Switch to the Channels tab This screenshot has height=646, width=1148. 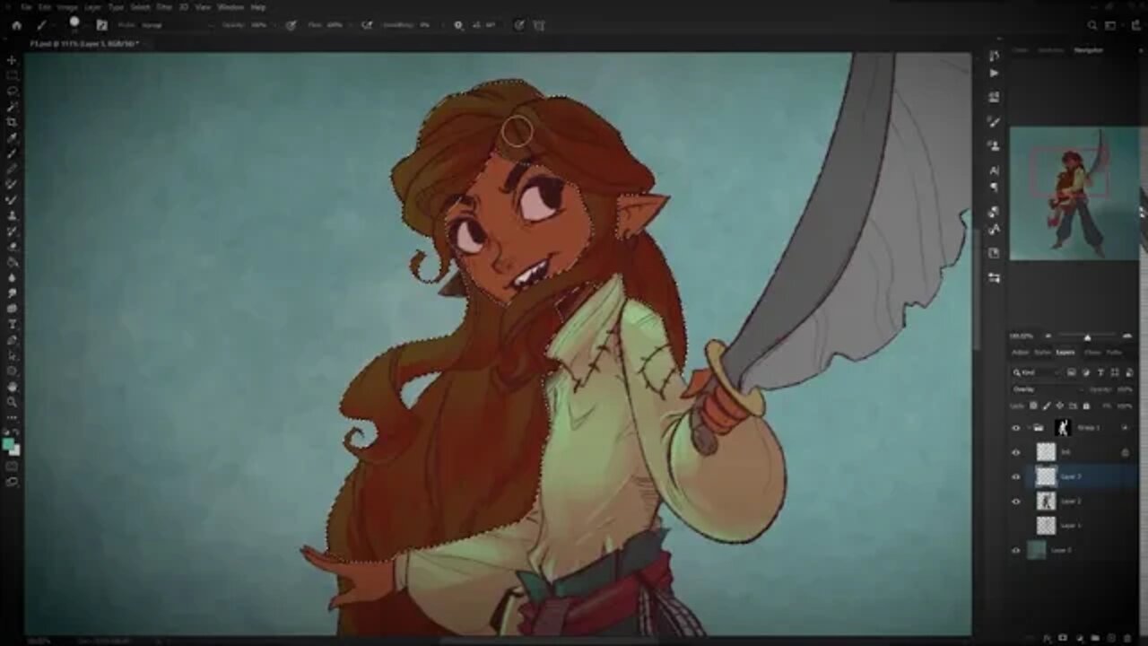[1092, 353]
